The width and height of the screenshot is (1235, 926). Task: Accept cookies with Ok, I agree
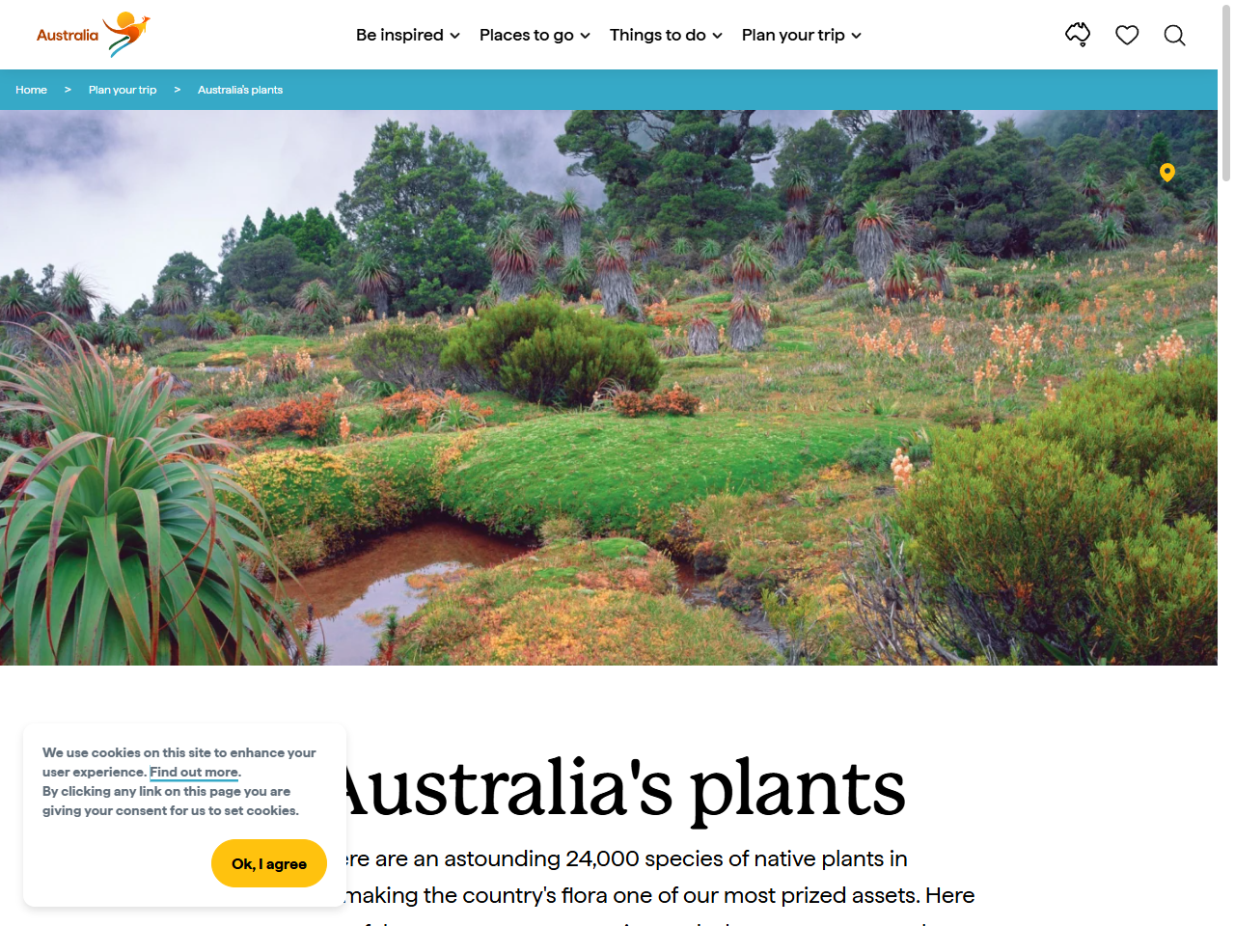269,863
